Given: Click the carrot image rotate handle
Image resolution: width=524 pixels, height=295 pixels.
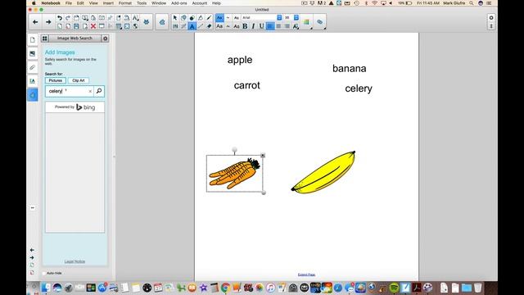Looking at the screenshot, I should coord(235,149).
